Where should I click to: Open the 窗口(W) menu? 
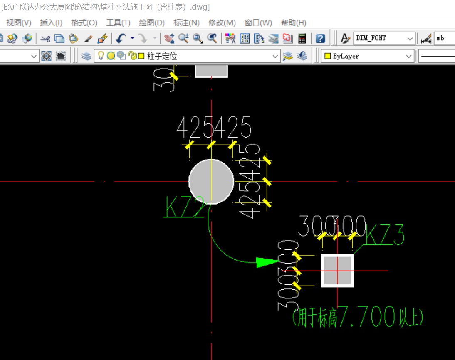click(x=258, y=22)
